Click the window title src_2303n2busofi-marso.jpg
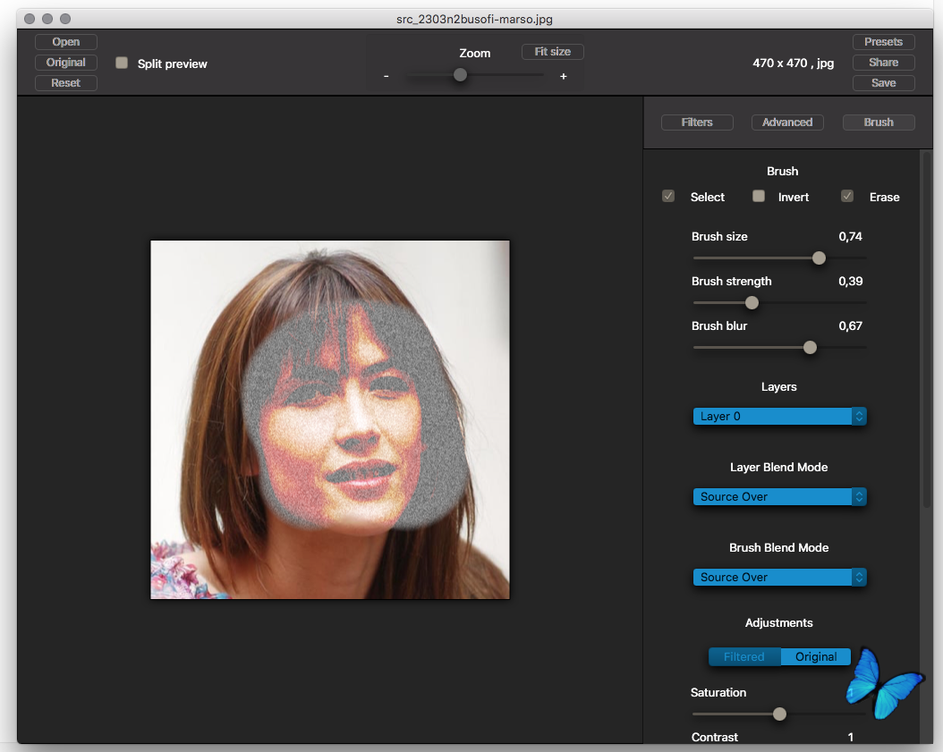 pos(474,20)
